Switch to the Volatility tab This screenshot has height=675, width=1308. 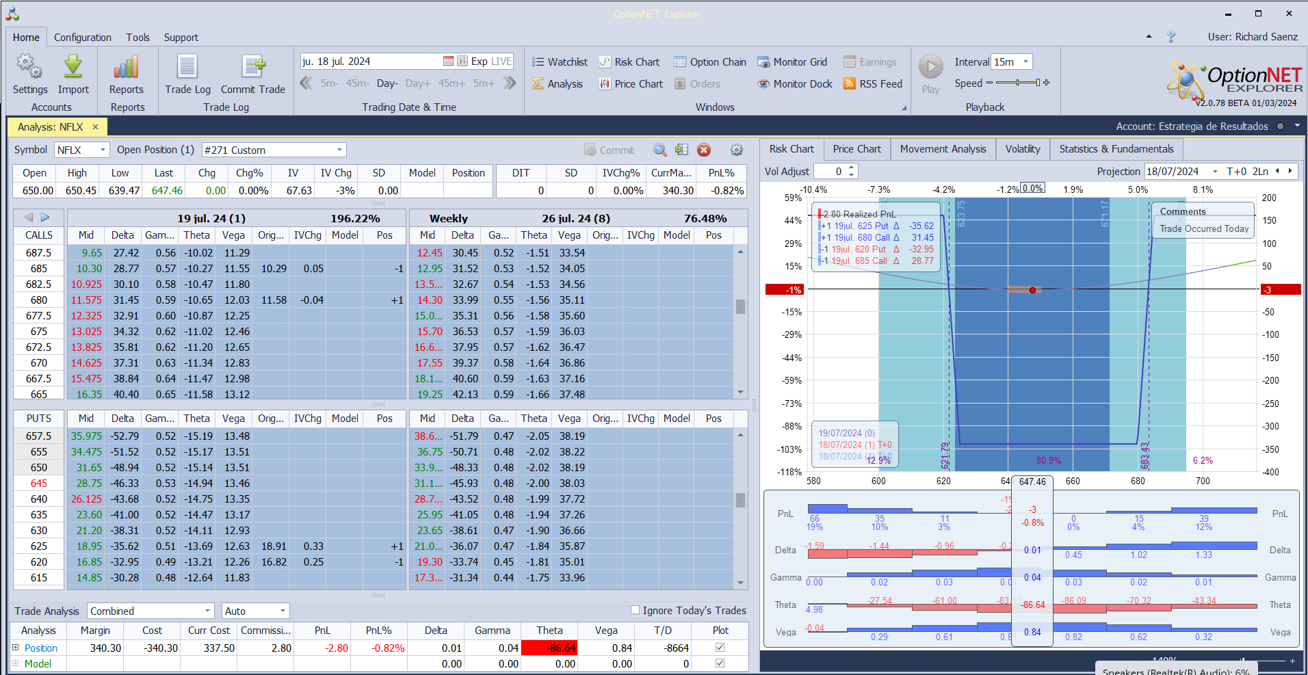(x=1023, y=149)
